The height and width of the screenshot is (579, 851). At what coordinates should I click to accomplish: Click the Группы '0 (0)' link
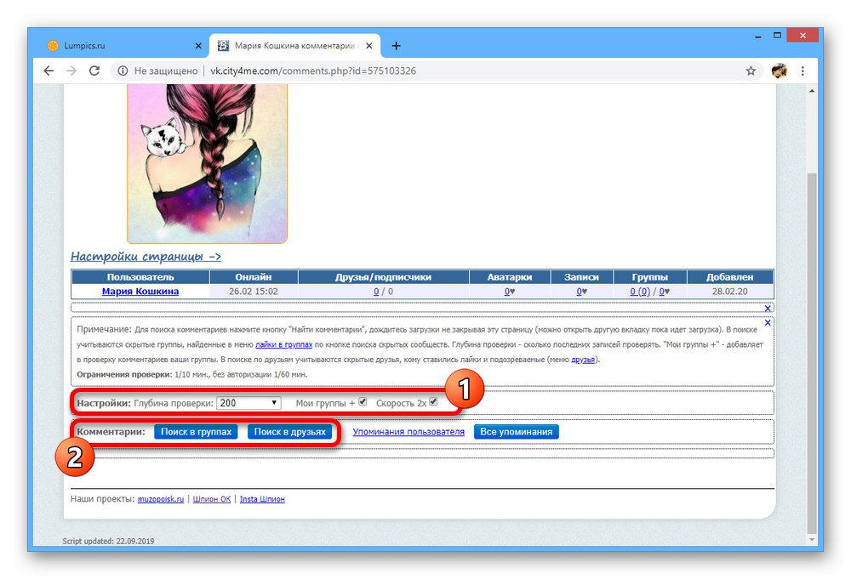click(640, 291)
